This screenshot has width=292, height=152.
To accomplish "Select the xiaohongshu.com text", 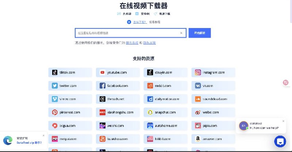I will pyautogui.click(x=120, y=112).
